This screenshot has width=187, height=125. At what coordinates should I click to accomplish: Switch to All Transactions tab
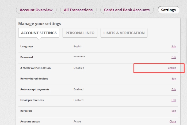[78, 10]
